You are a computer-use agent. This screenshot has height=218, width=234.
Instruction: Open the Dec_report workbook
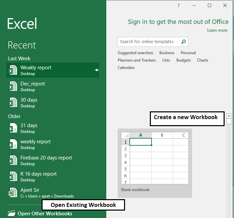[x=53, y=86]
